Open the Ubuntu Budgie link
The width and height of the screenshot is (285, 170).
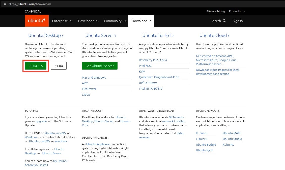pos(206,145)
